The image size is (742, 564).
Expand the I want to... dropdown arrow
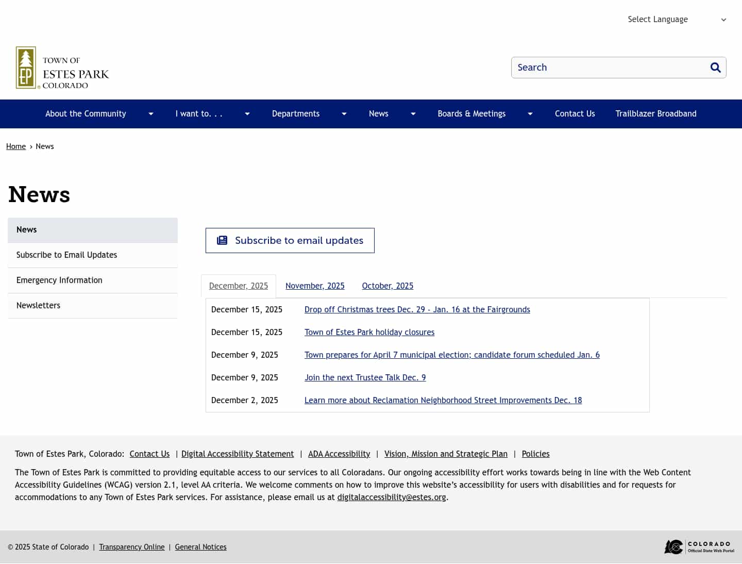coord(247,113)
